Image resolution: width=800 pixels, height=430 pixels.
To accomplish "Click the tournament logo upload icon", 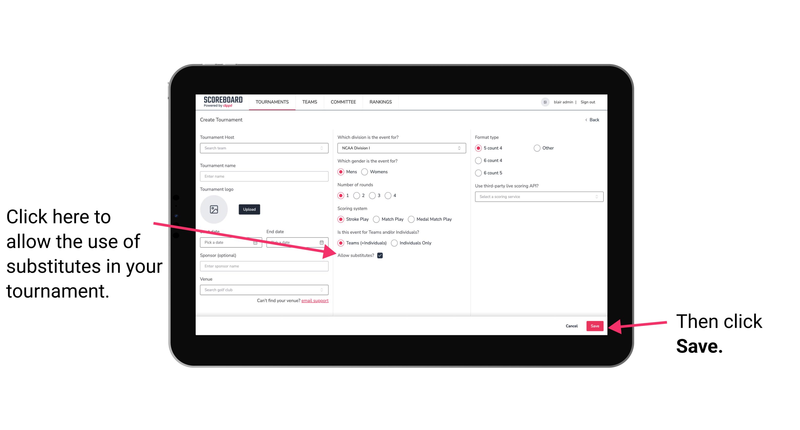I will (214, 209).
